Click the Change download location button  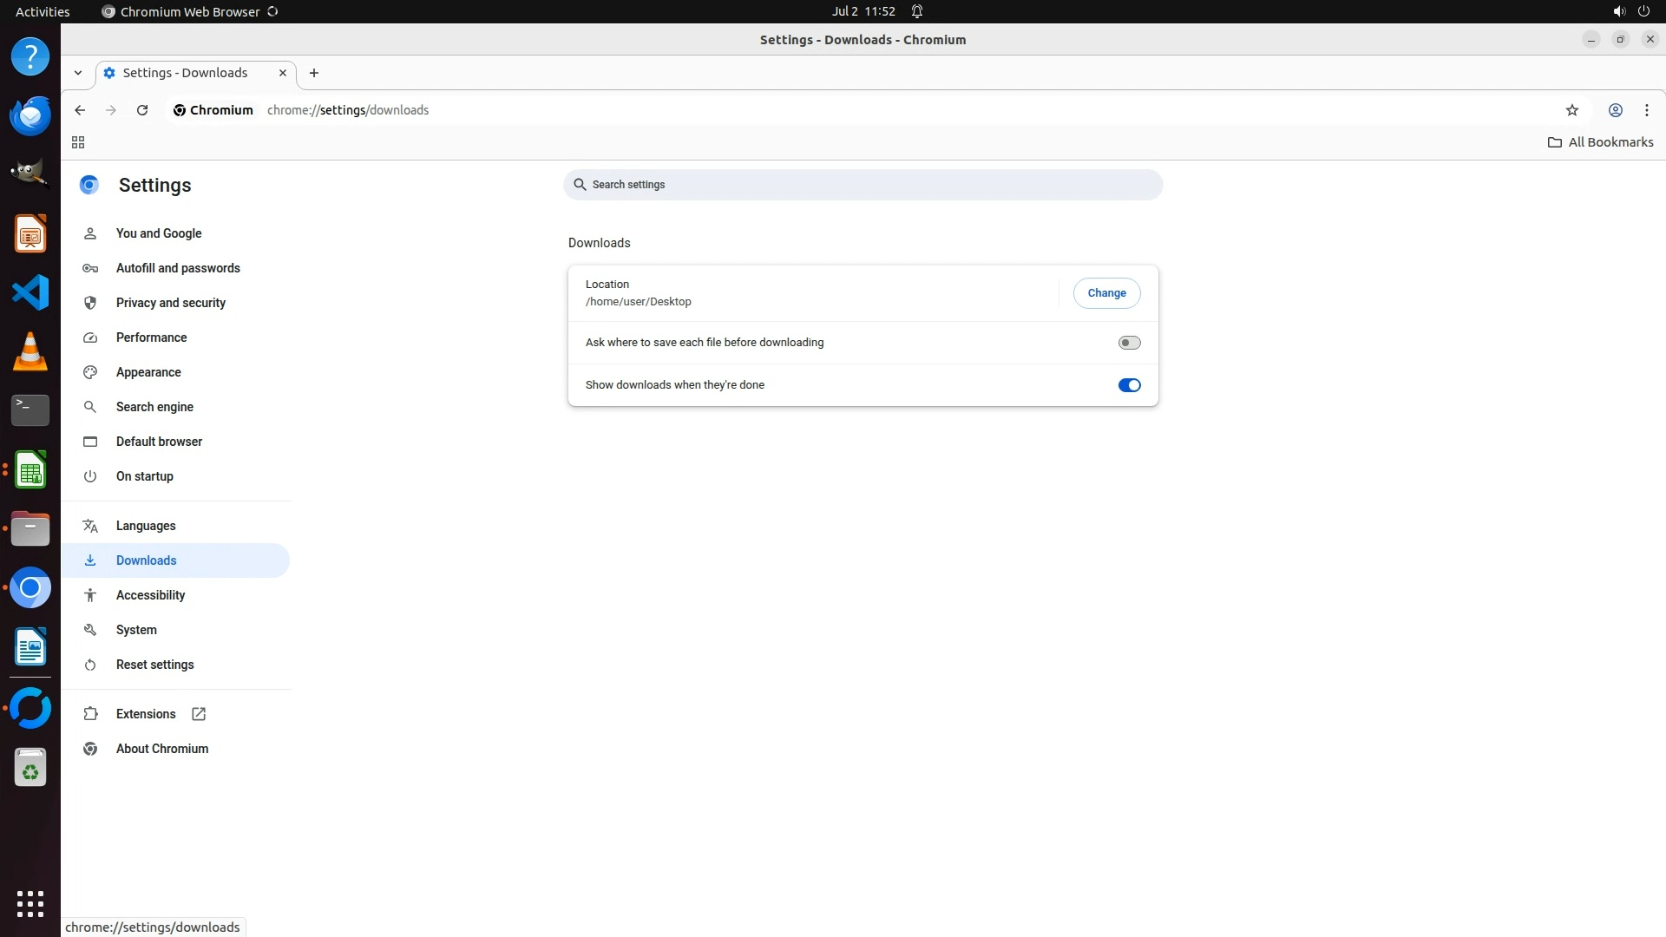(1106, 293)
